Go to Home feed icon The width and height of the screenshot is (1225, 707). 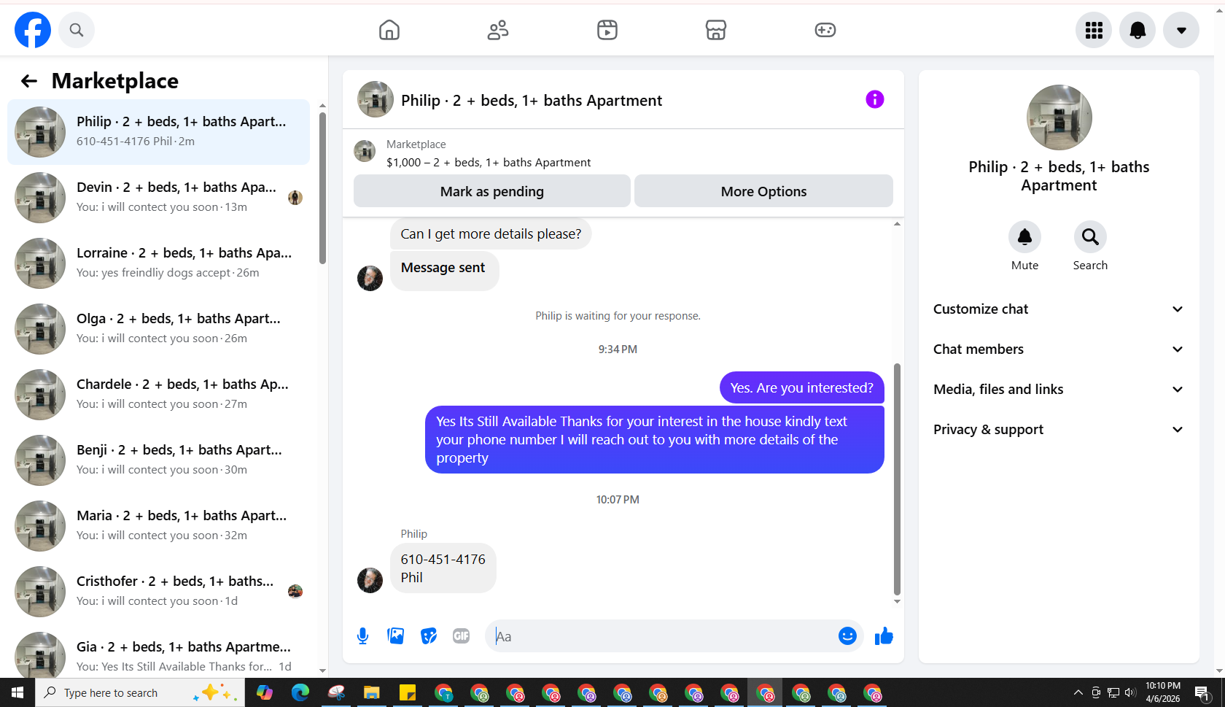(x=389, y=30)
